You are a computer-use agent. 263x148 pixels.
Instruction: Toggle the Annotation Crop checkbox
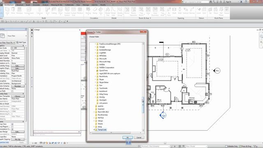point(12,129)
